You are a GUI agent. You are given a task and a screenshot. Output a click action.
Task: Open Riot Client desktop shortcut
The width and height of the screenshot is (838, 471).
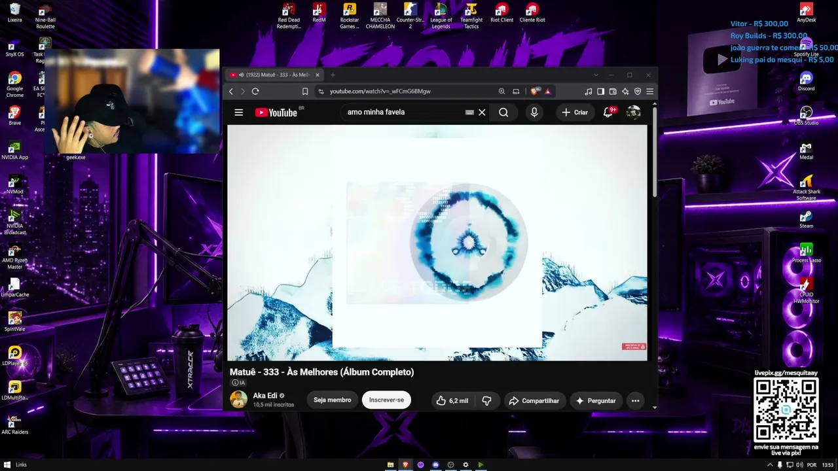[x=501, y=13]
